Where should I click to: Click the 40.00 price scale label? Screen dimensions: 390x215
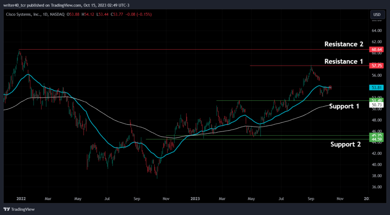[376, 164]
